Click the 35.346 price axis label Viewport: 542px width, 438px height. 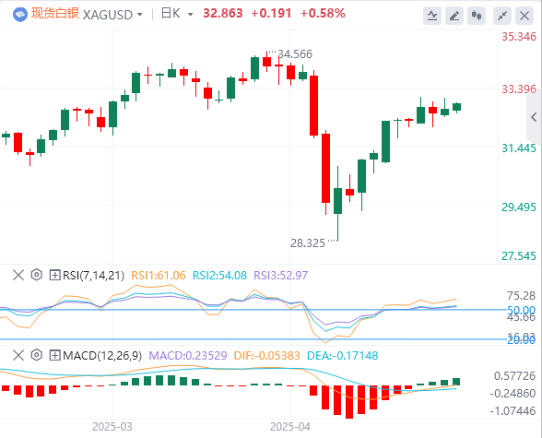(519, 37)
